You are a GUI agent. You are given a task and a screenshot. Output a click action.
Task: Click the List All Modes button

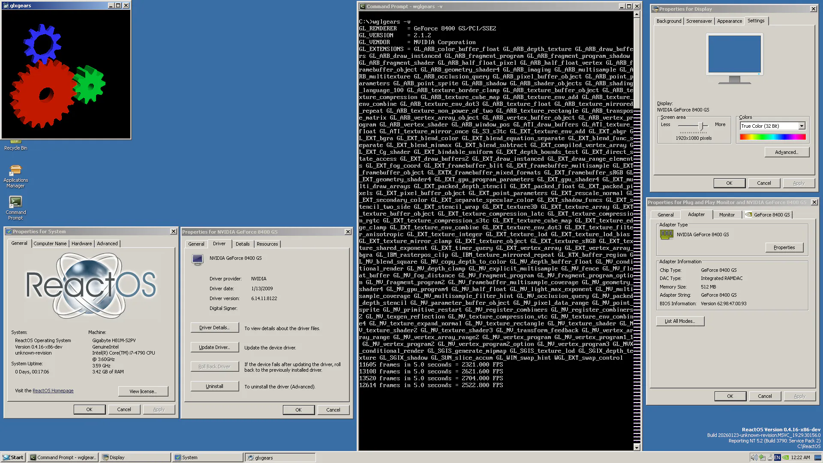point(680,321)
